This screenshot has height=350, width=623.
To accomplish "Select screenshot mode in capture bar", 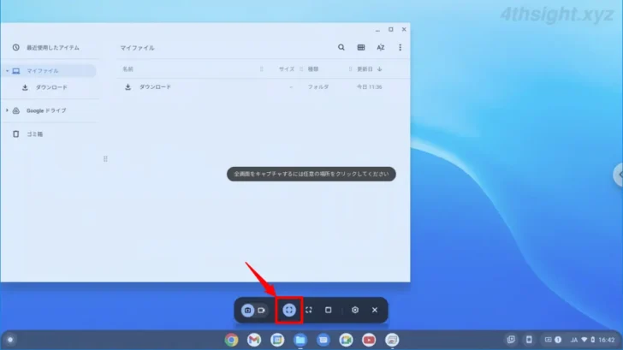I will tap(247, 311).
